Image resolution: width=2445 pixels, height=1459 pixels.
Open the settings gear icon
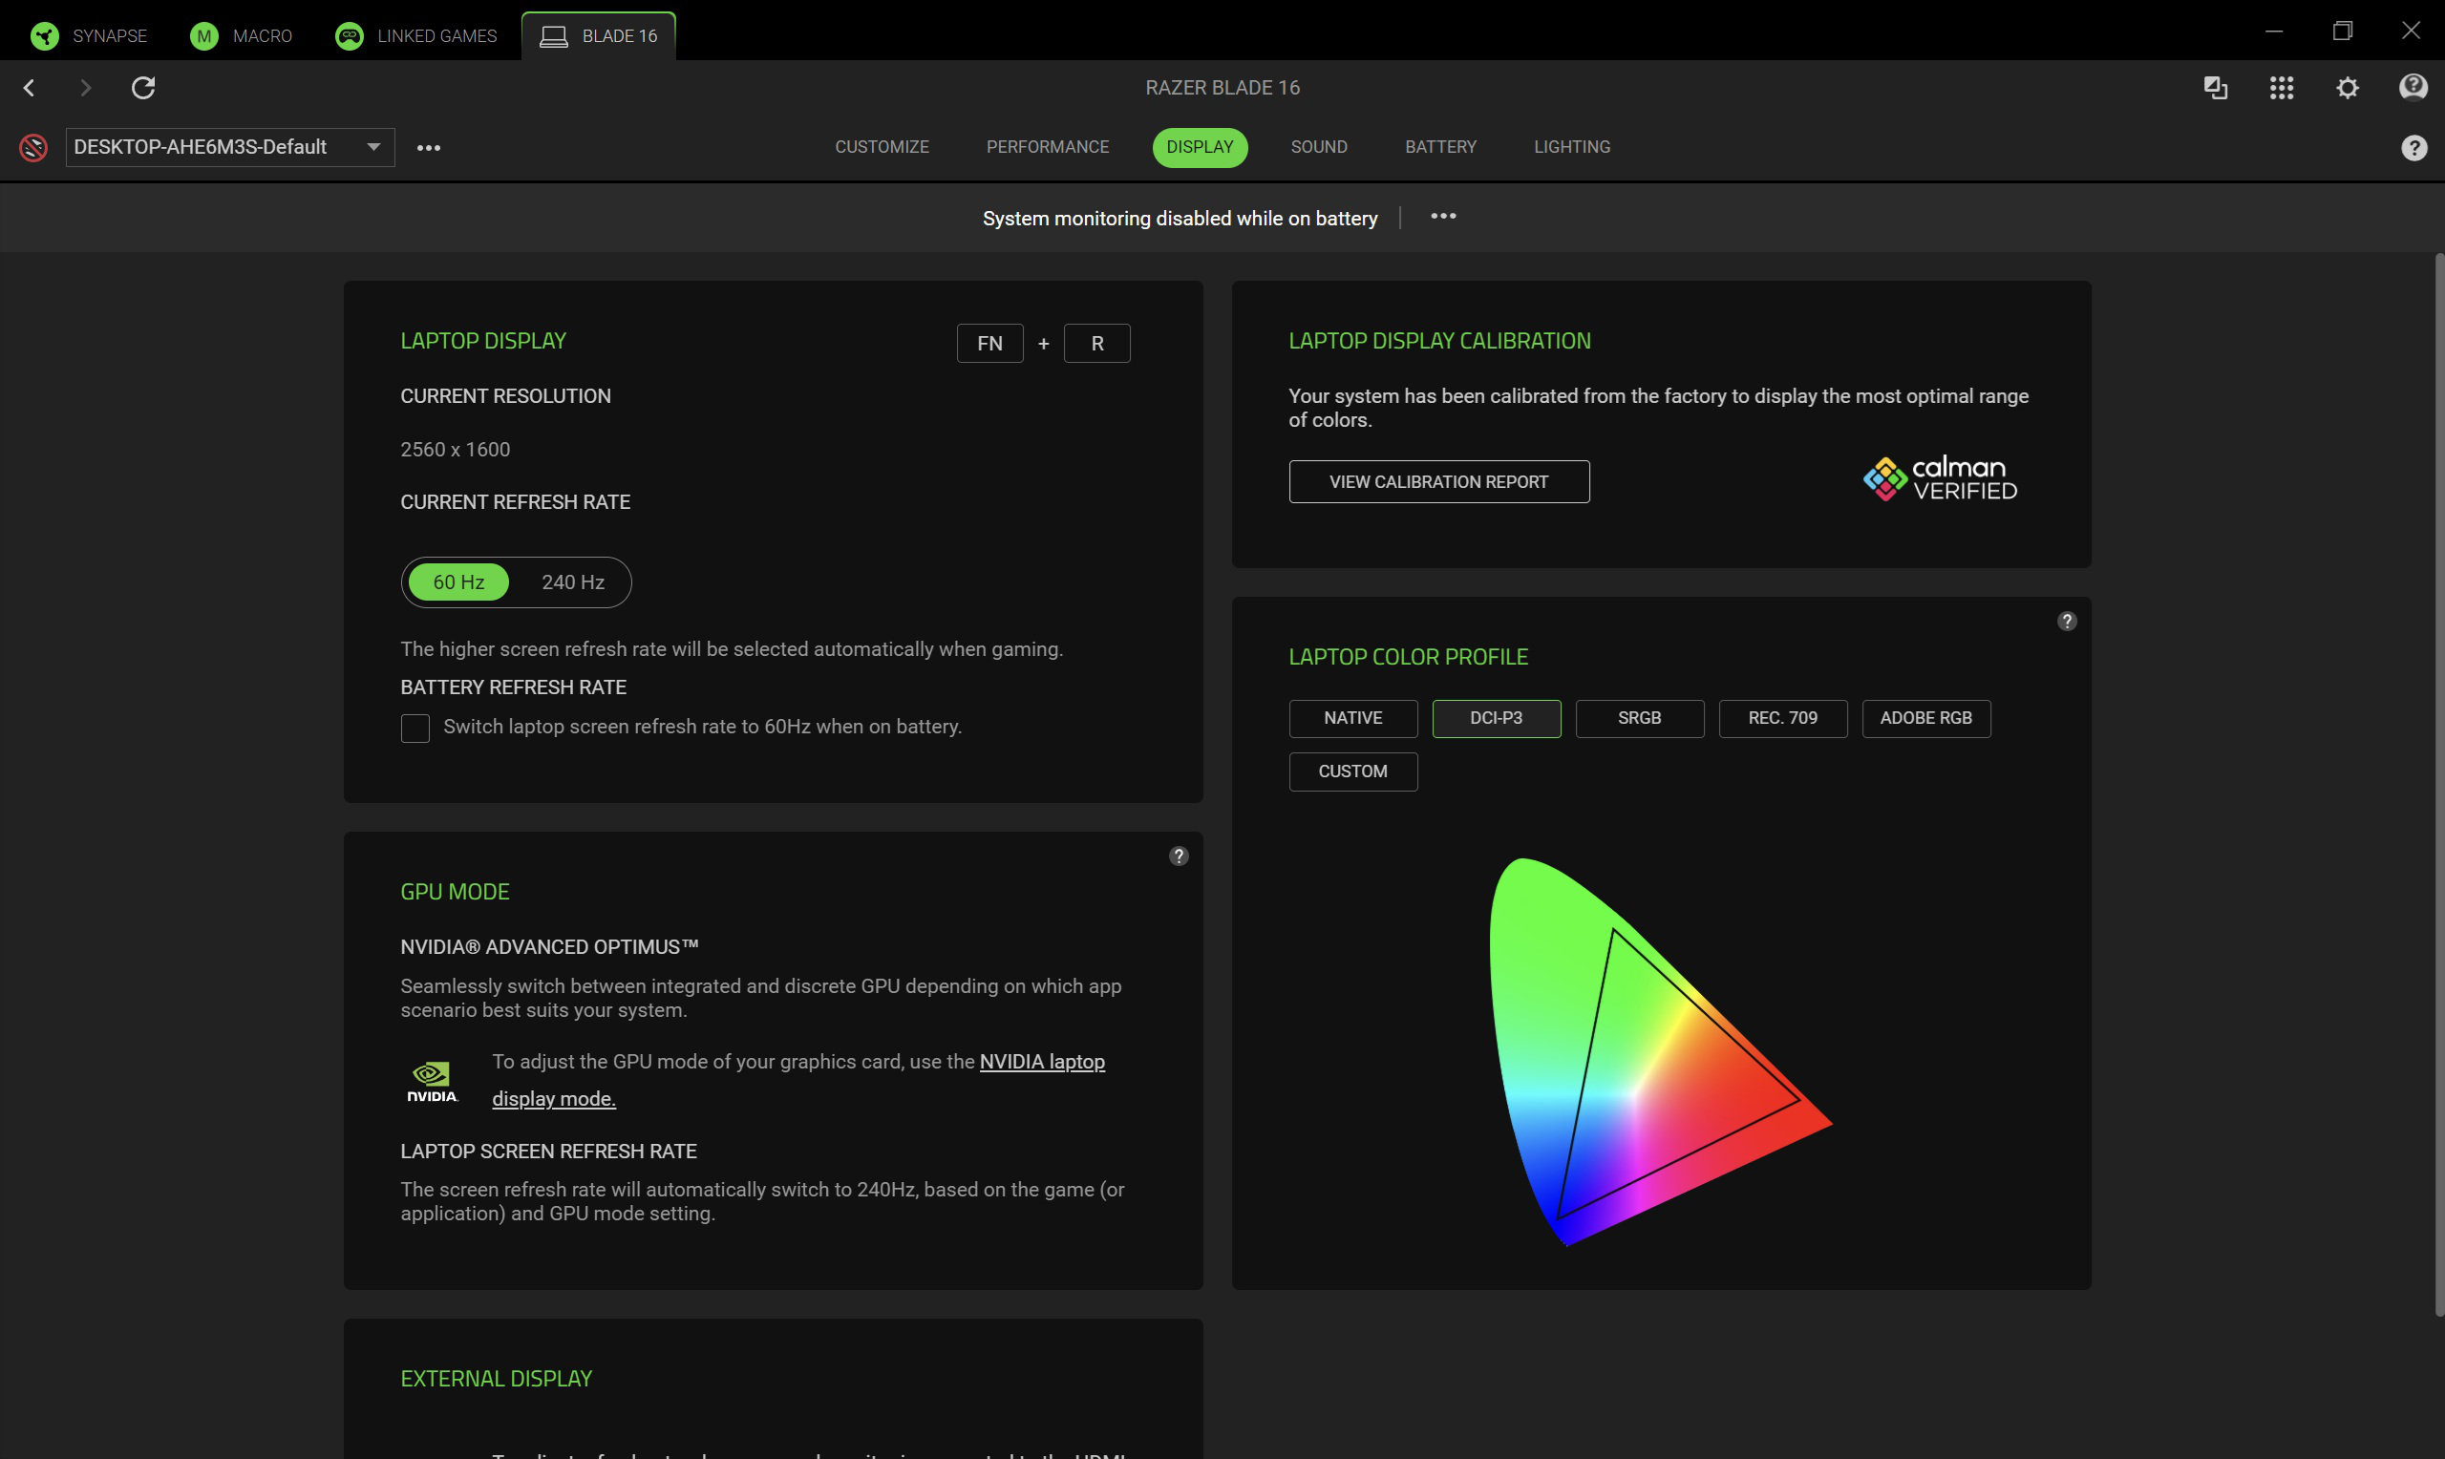pos(2347,88)
